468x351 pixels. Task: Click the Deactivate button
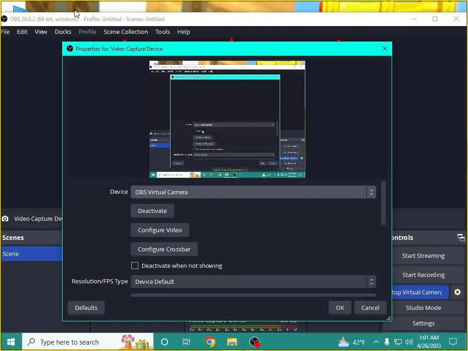point(152,211)
